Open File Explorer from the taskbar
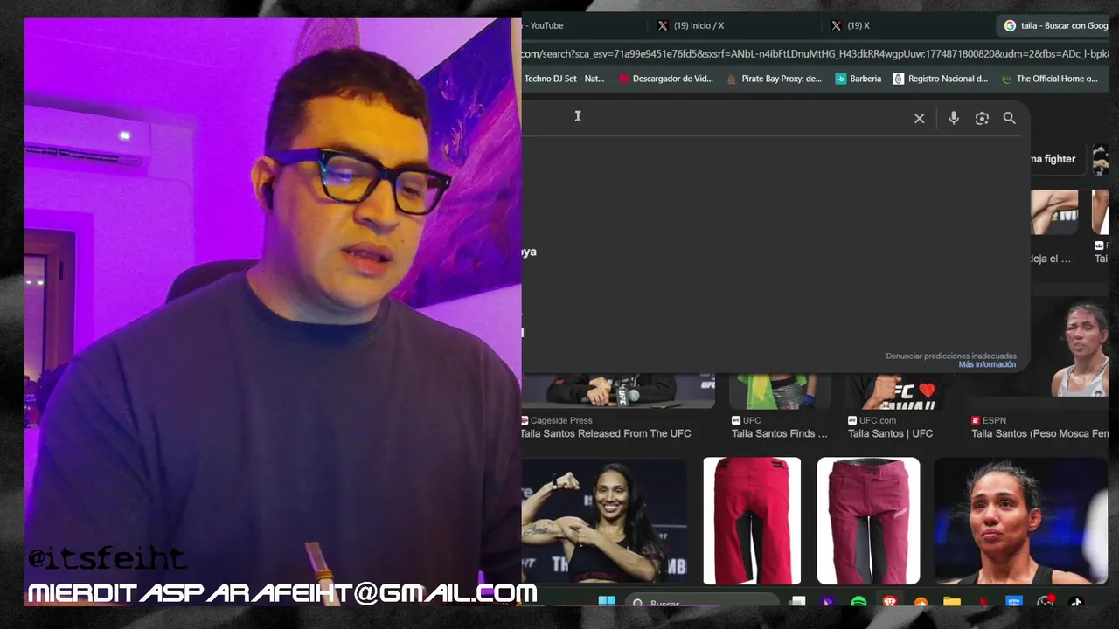The image size is (1119, 629). point(952,602)
